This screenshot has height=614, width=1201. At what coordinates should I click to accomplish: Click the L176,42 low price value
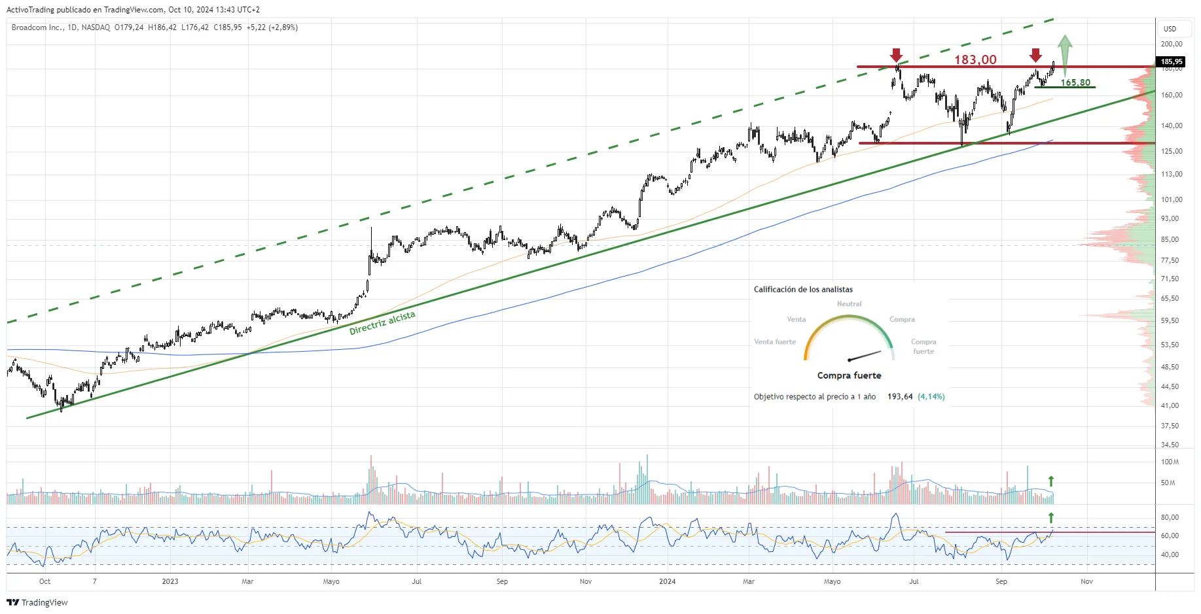[195, 27]
